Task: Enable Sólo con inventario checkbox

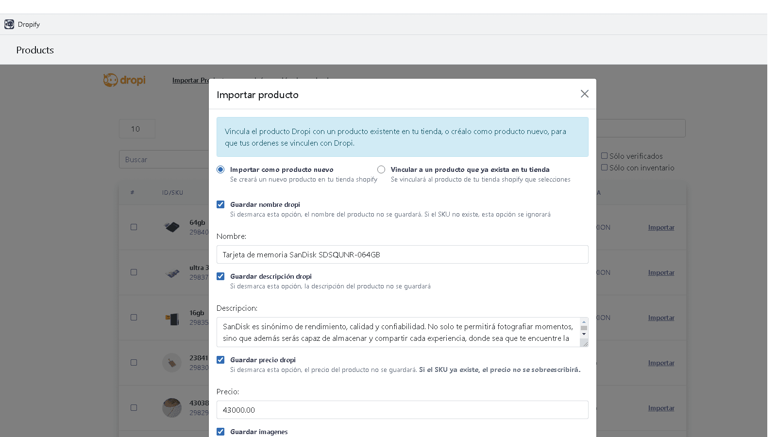Action: coord(604,168)
